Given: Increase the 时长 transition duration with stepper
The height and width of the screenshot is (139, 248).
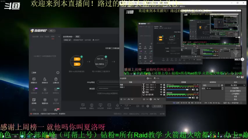Looking at the screenshot, I should (222, 88).
